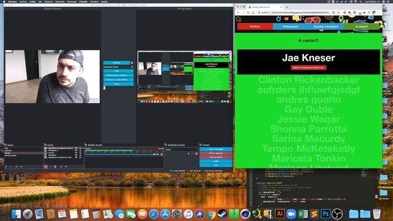
Task: Close the Chrome tab
Action: click(x=281, y=7)
